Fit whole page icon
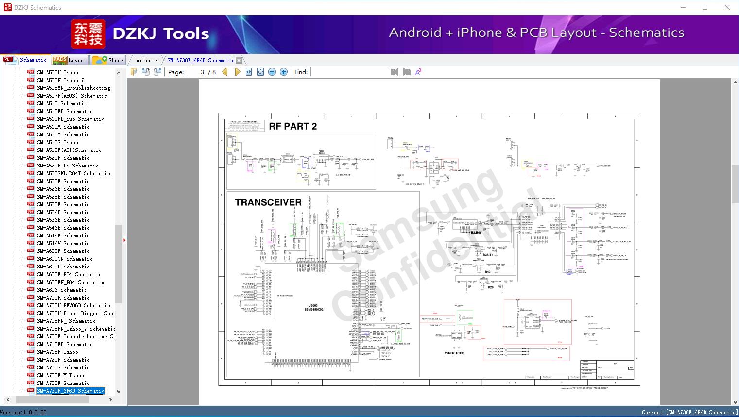Image resolution: width=739 pixels, height=417 pixels. [260, 72]
